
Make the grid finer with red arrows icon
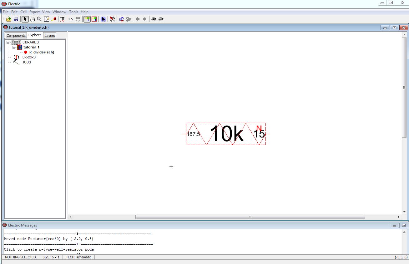pos(63,19)
